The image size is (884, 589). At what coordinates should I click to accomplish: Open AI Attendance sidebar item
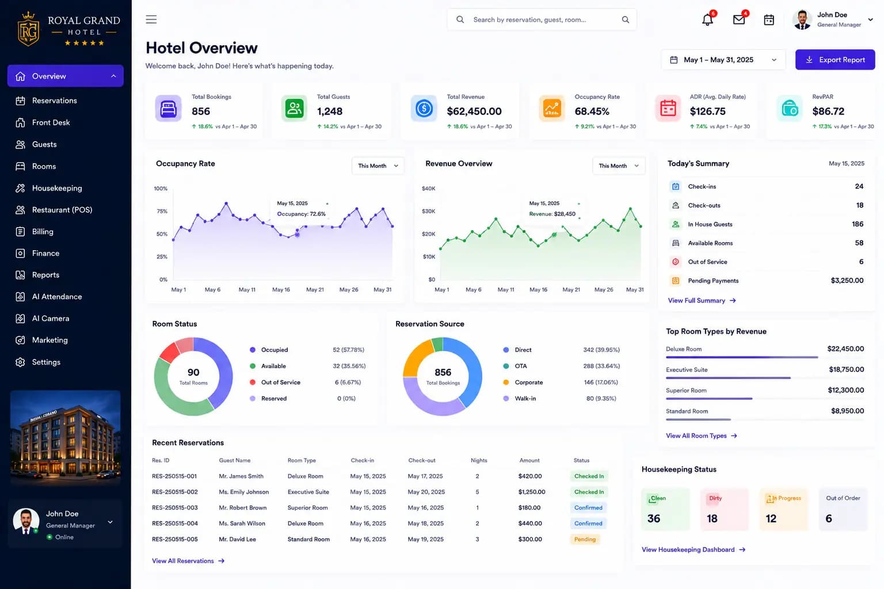click(66, 297)
